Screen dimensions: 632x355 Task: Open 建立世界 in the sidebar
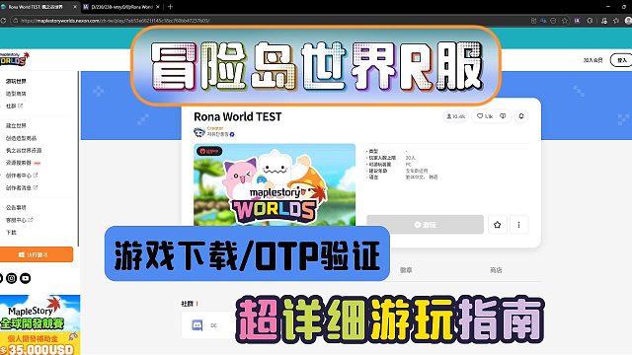(16, 125)
